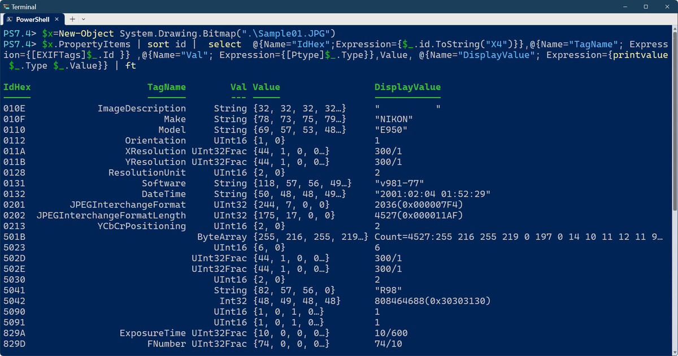Click the Int32 type in row 5042
Screen dimensions: 678x356
(233, 301)
